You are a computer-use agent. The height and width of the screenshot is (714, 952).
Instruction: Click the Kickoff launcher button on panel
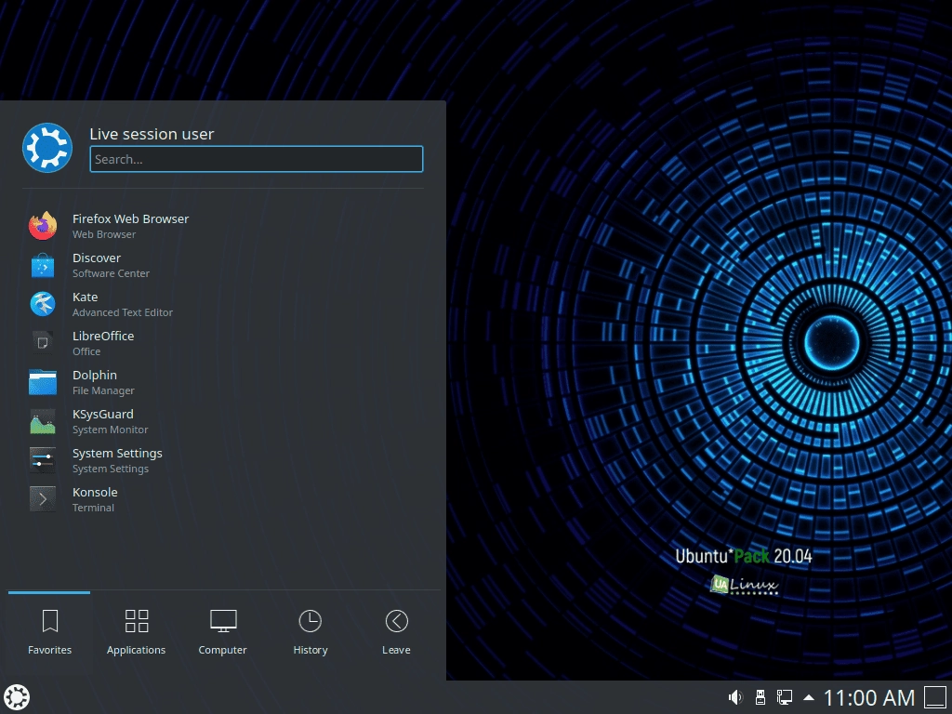17,697
